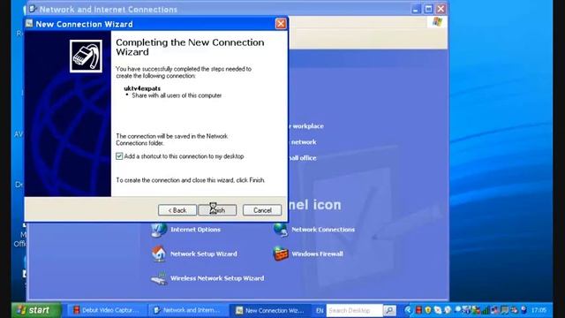565x318 pixels.
Task: Click Finish to create the connection
Action: pyautogui.click(x=218, y=210)
